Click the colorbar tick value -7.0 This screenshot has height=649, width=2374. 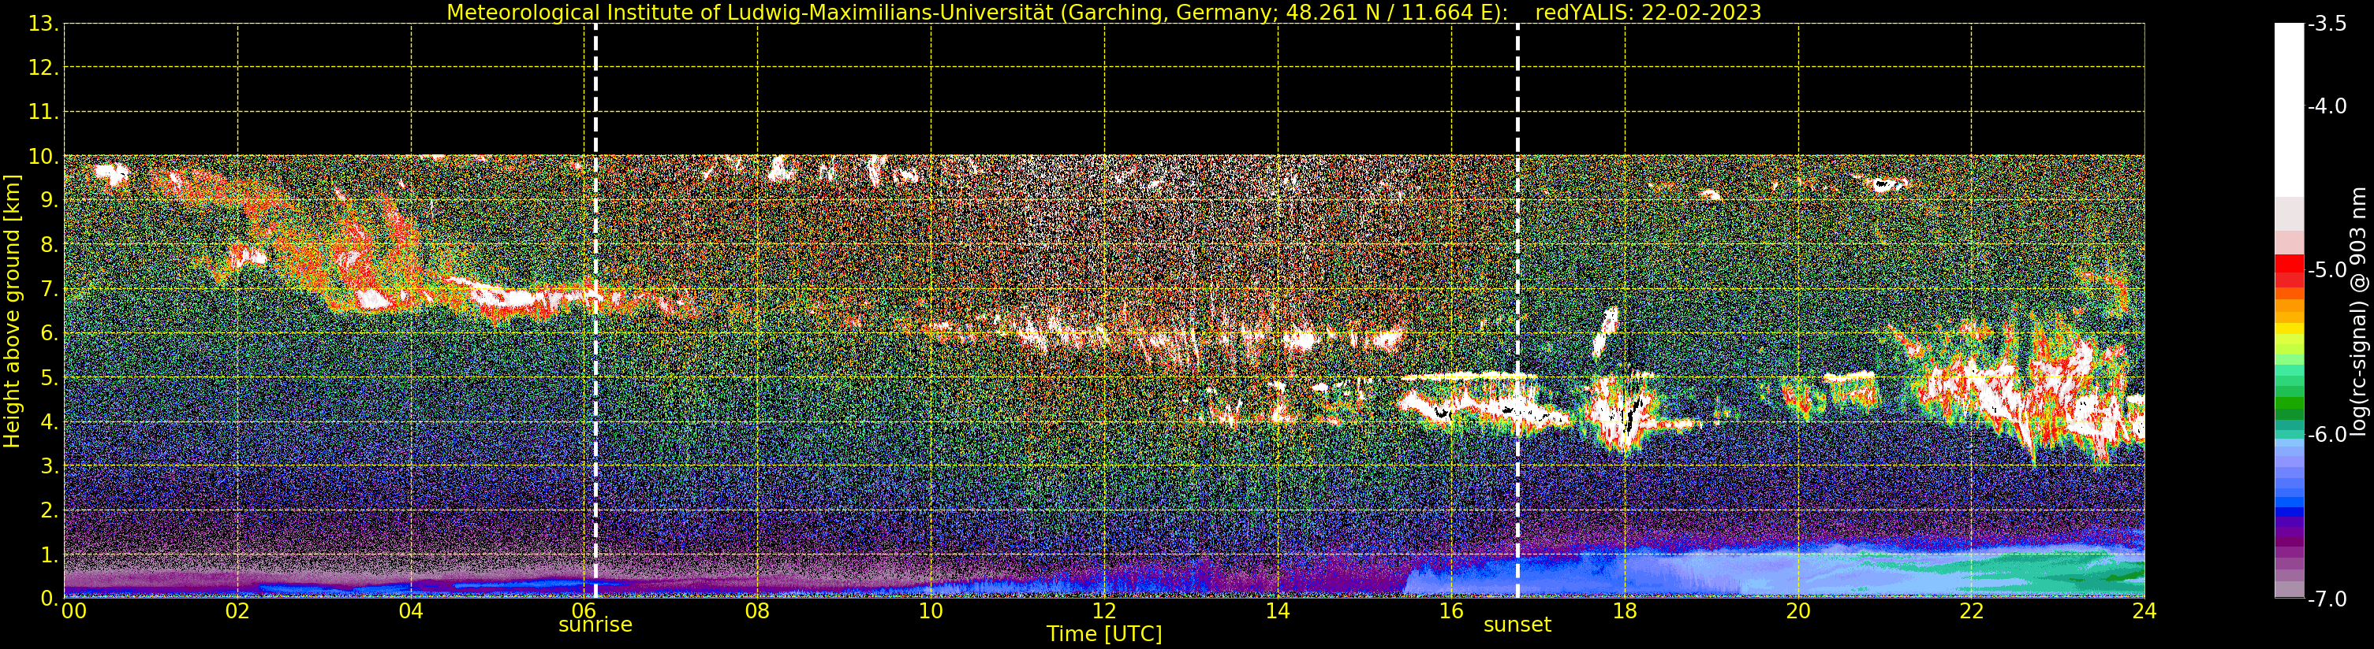(x=2327, y=599)
